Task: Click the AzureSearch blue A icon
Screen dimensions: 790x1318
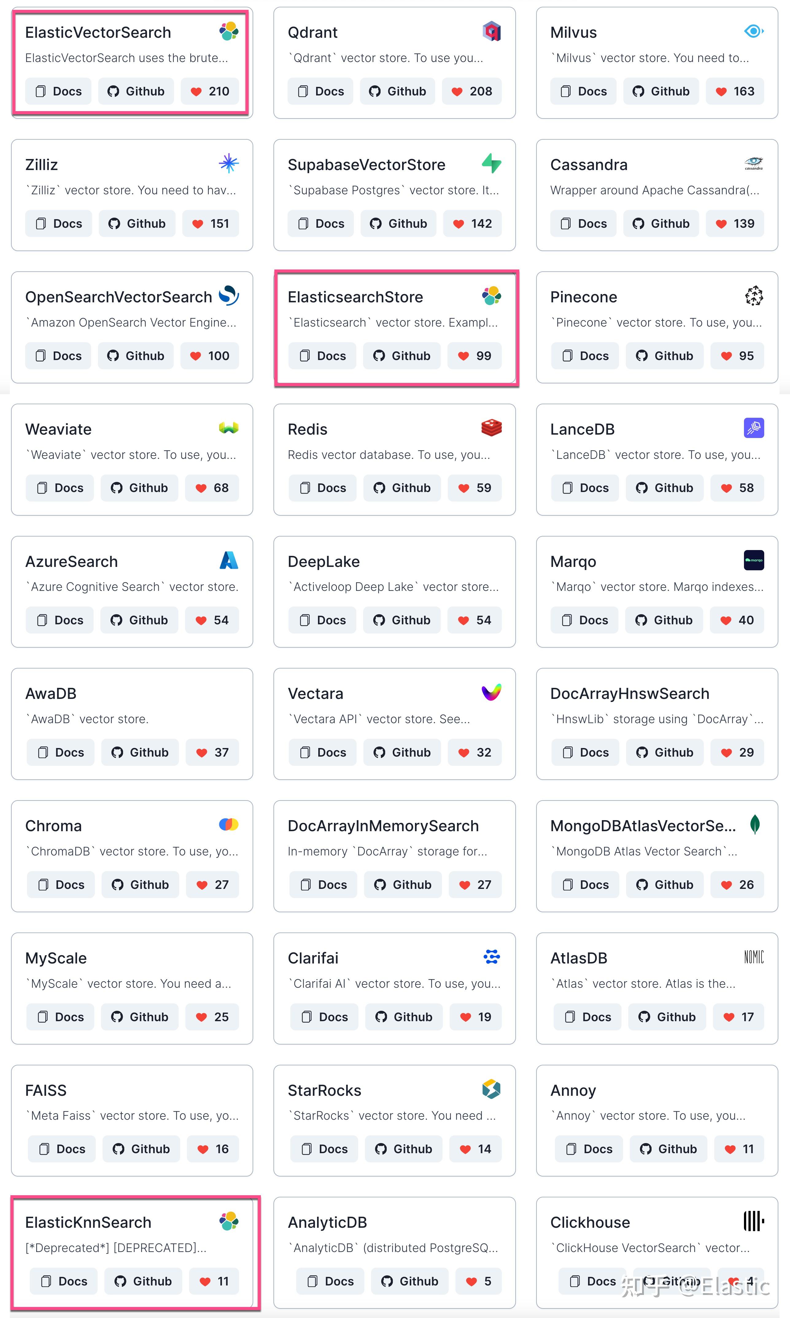Action: (x=229, y=560)
